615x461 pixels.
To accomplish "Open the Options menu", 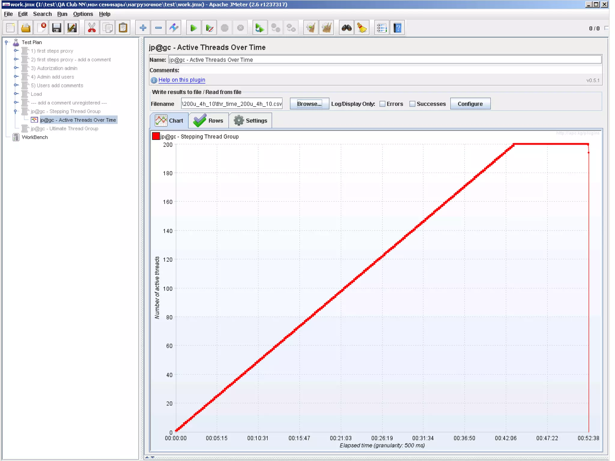I will [x=83, y=14].
